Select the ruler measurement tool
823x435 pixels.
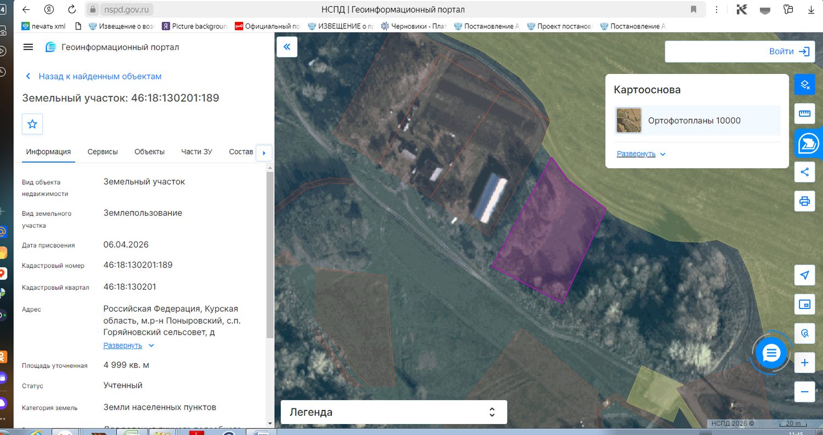[805, 113]
